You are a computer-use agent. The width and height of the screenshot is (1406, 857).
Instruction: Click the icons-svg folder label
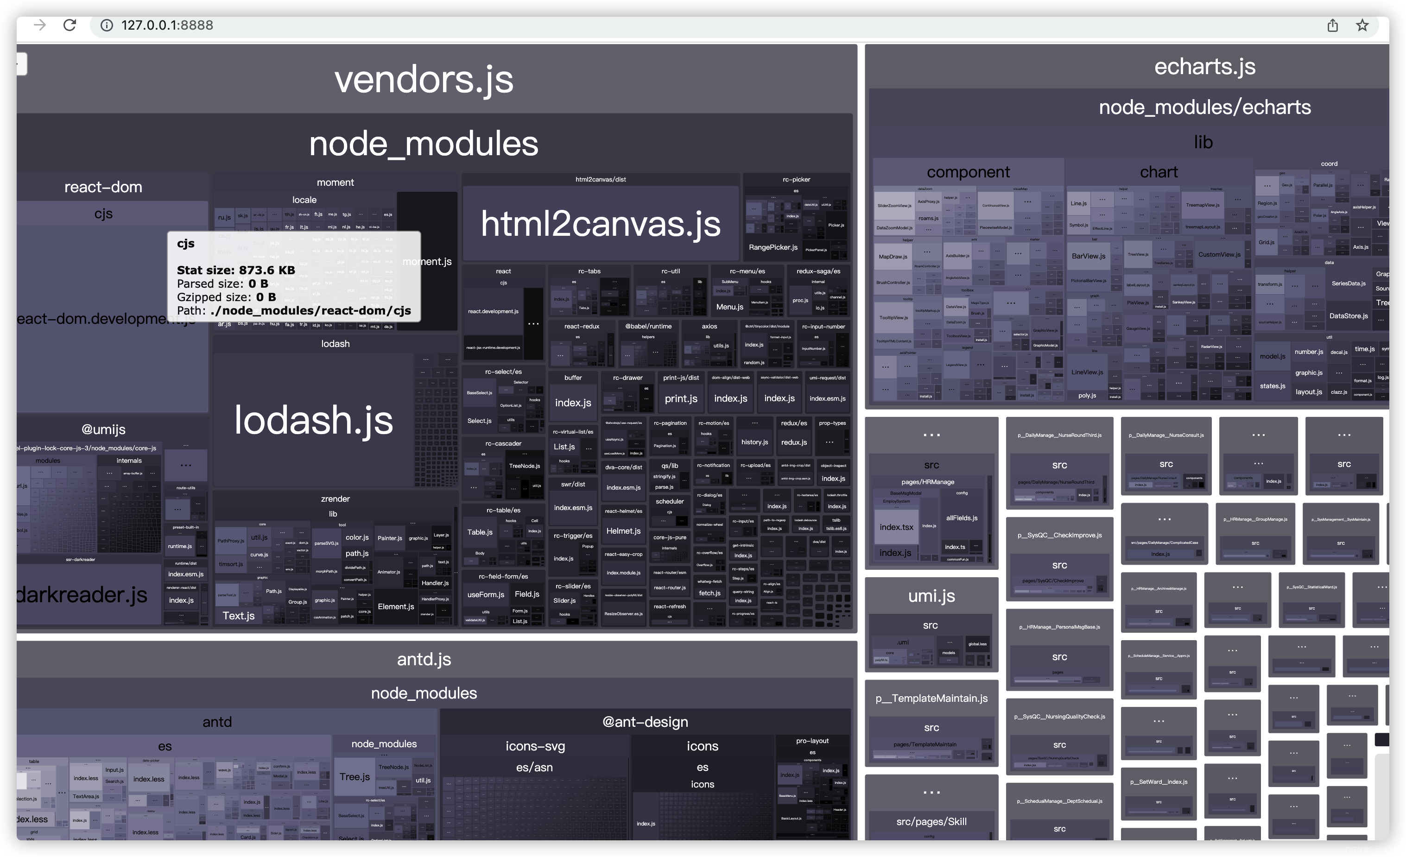click(x=535, y=746)
